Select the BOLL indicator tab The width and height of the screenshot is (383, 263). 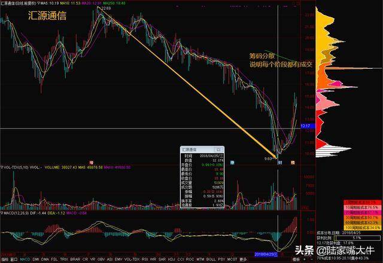[211, 259]
